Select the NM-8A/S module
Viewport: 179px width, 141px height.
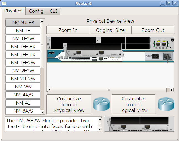pyautogui.click(x=23, y=111)
